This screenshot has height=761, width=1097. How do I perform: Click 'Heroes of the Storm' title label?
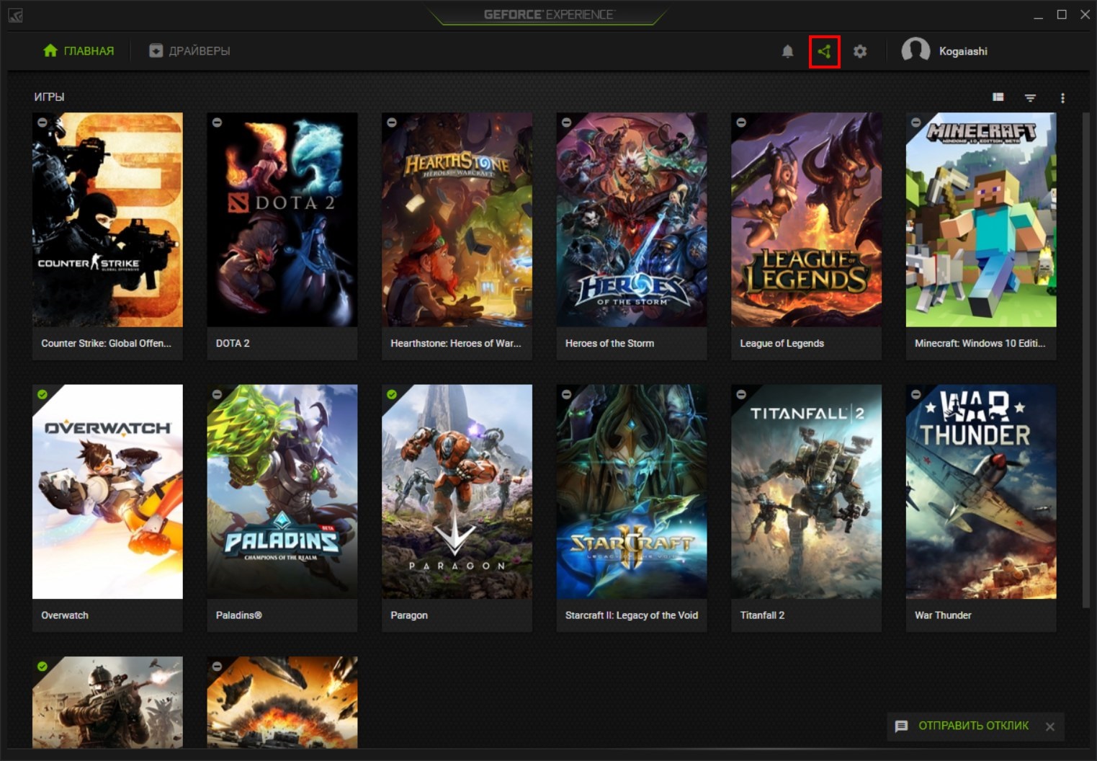click(609, 343)
